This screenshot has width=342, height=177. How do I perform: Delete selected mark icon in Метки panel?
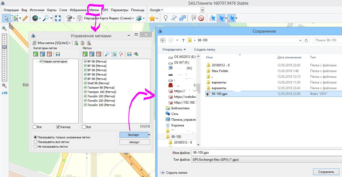coord(99,54)
